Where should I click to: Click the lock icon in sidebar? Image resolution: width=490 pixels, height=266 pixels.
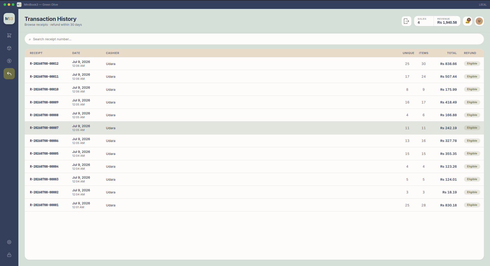9,255
